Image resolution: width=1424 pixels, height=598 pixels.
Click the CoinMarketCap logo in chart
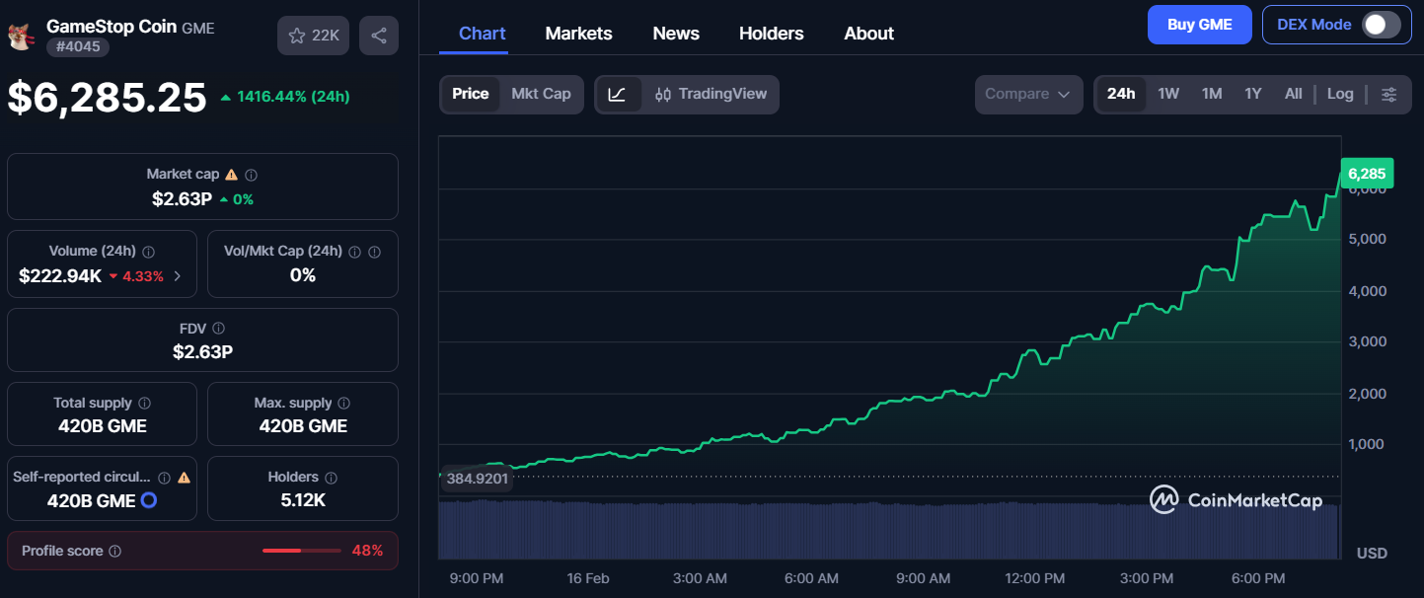coord(1236,499)
